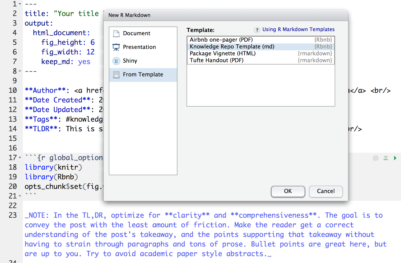Screen dimensions: 401x263
Task: Click {rmarkdown} tag beside Package Vignette
Action: (315, 54)
